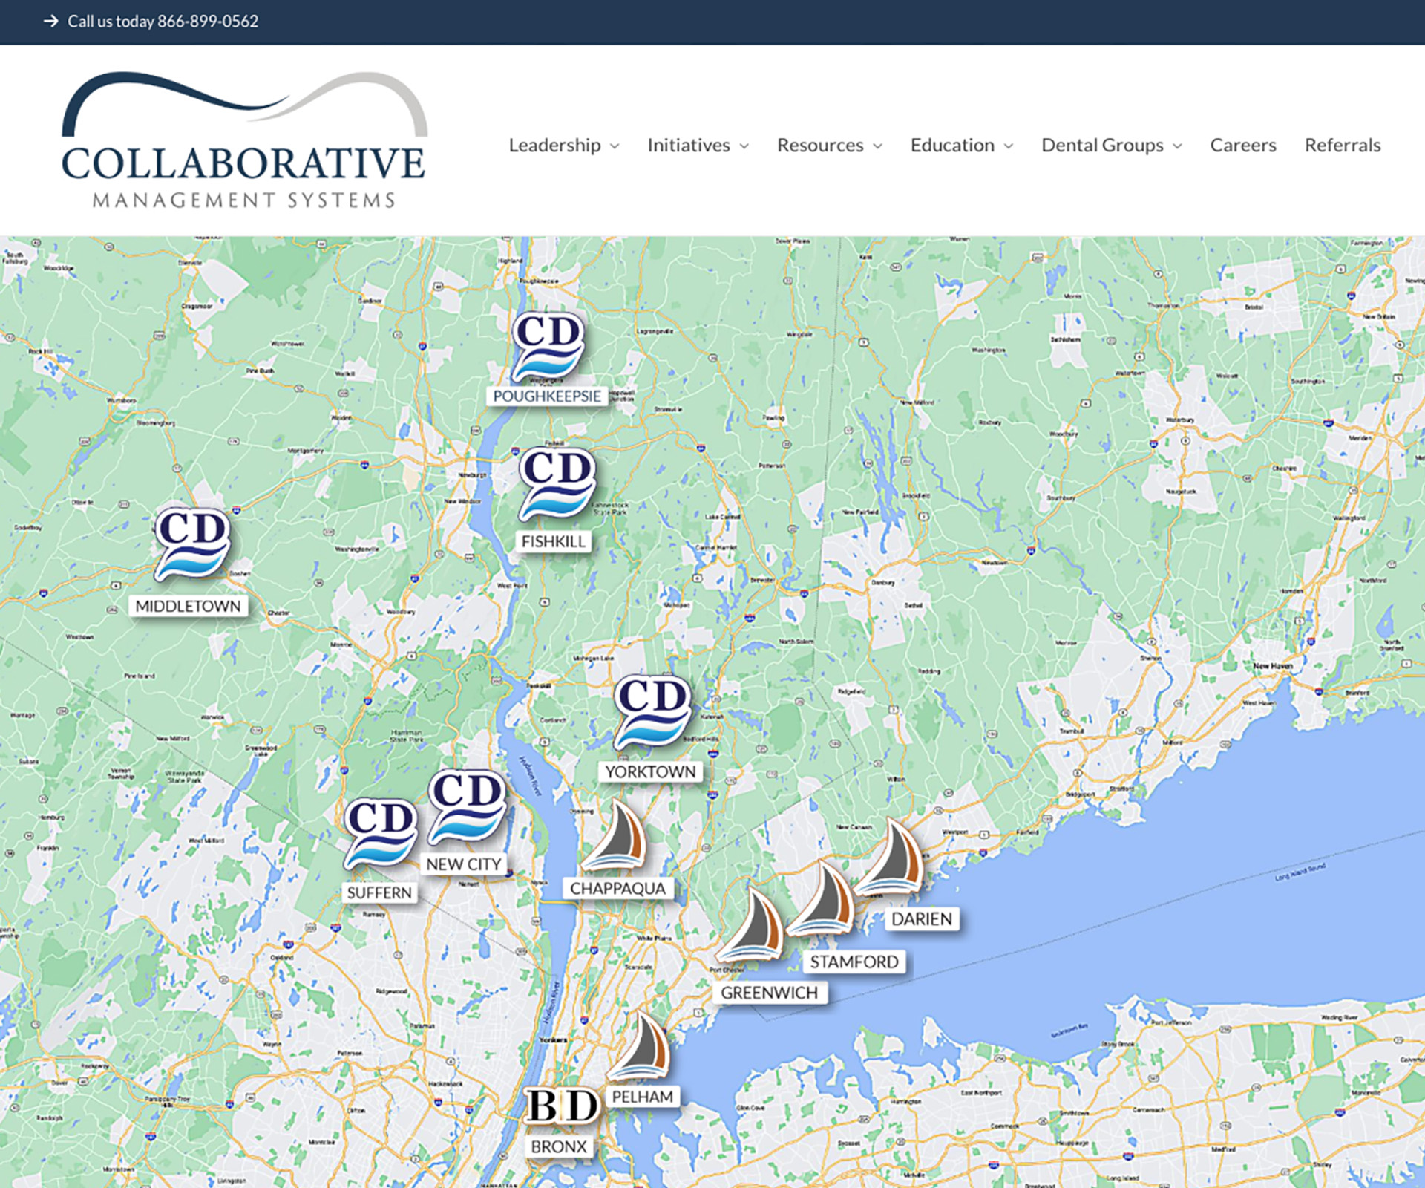This screenshot has height=1188, width=1425.
Task: Select the BRONX location label
Action: click(559, 1147)
